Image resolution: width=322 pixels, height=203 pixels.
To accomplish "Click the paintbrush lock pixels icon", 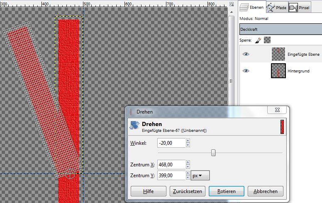I will coord(257,40).
